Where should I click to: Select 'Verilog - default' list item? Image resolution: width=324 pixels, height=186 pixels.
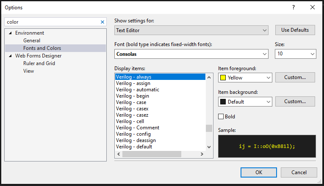160,147
